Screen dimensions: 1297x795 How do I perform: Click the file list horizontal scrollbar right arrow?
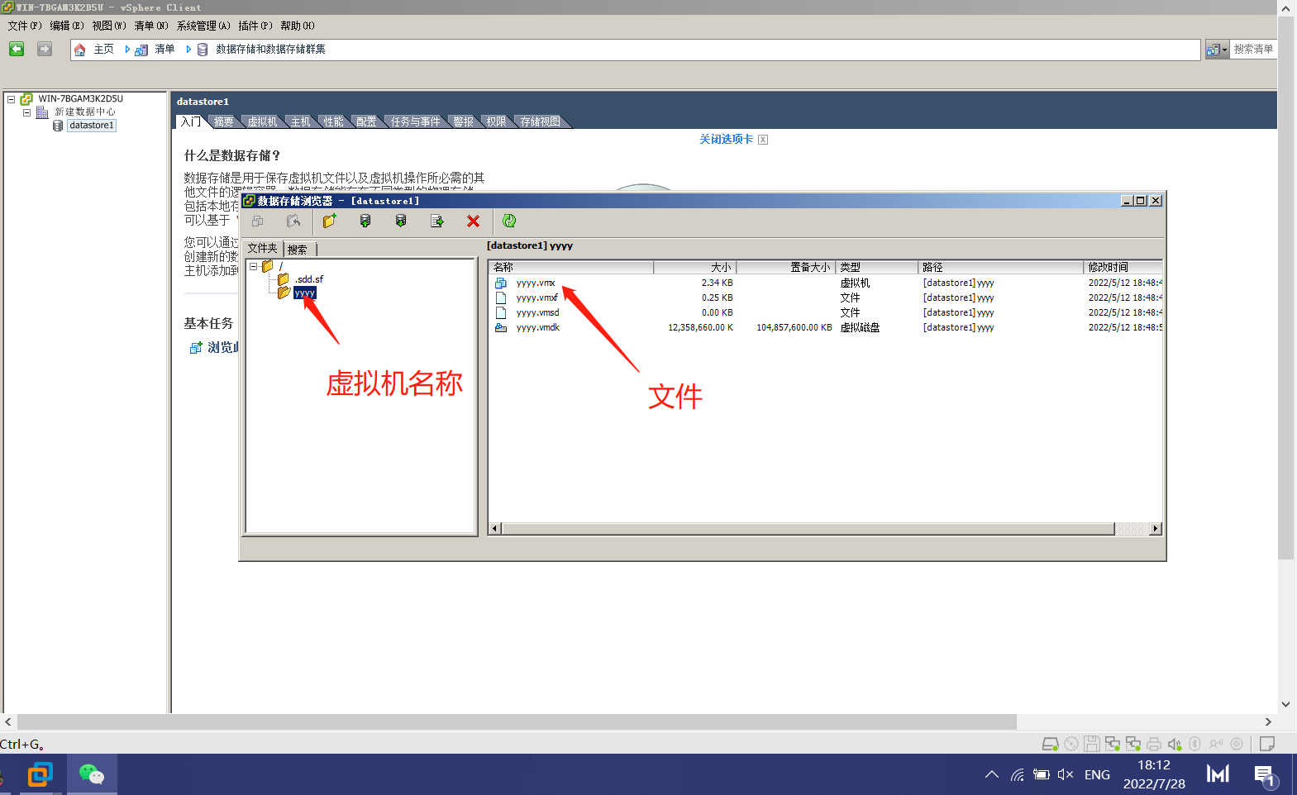[1156, 529]
